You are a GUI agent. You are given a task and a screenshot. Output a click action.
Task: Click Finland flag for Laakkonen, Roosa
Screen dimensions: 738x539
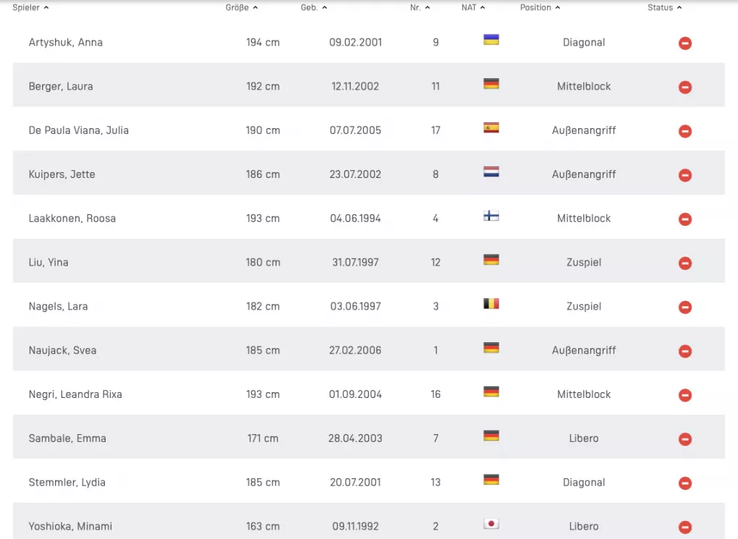(491, 216)
